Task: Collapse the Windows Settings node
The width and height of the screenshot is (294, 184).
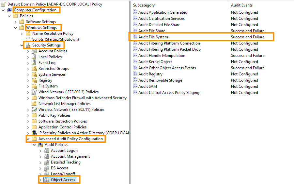Action: click(16, 28)
